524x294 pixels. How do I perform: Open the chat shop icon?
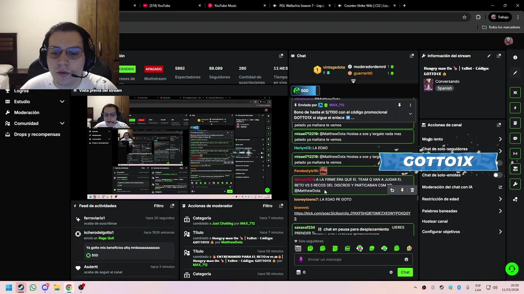coord(298,272)
